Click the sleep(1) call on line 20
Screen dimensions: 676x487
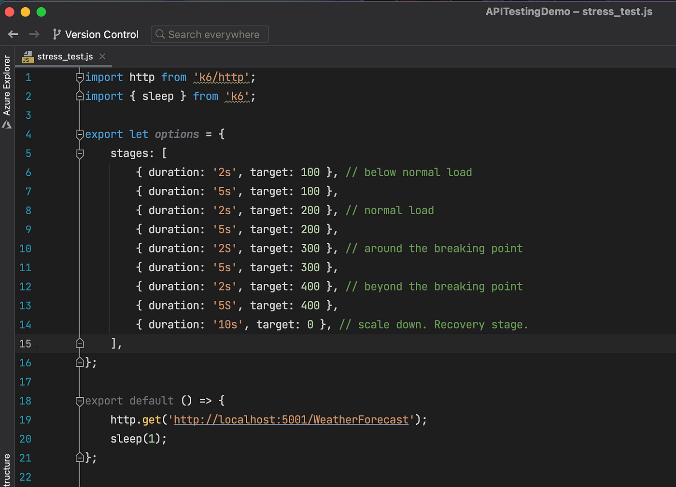point(136,439)
